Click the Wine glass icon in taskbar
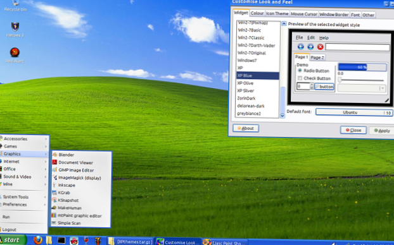This screenshot has height=245, width=394. click(86, 241)
